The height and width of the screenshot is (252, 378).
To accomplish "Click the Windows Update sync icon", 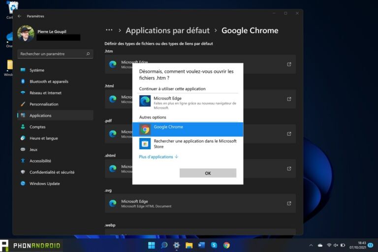I will pos(23,183).
